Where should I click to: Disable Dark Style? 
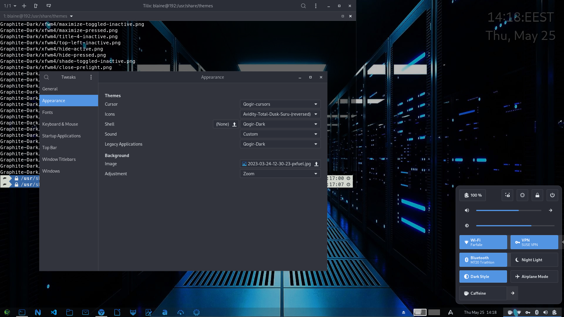coord(483,276)
